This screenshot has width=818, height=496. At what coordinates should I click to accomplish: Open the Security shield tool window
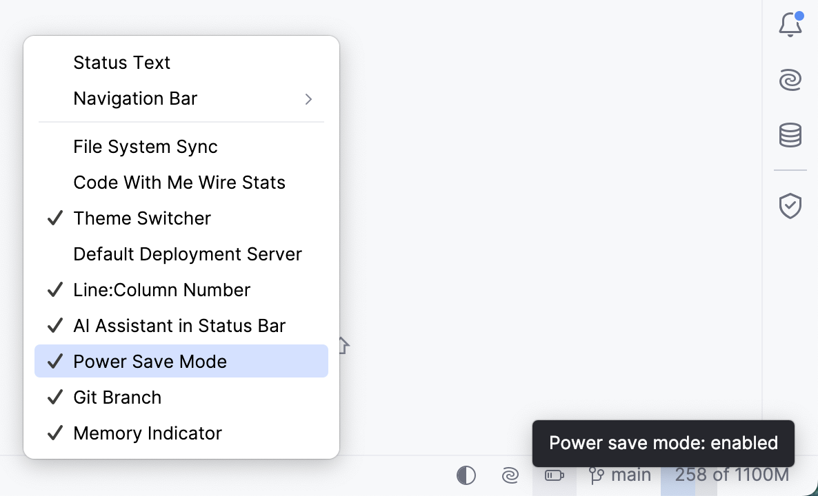790,205
